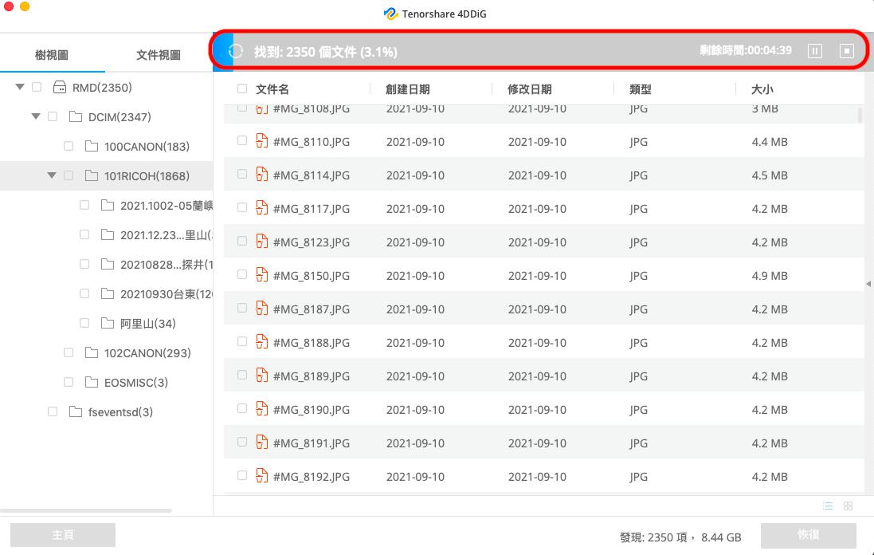Click the file icon of #MG_8150.JPG
This screenshot has width=874, height=555.
click(261, 274)
